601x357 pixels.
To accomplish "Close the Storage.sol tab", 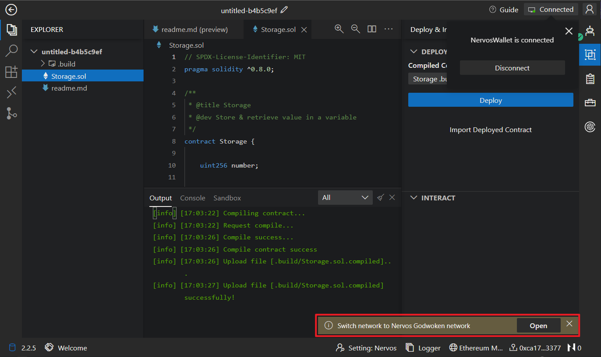I will tap(304, 29).
